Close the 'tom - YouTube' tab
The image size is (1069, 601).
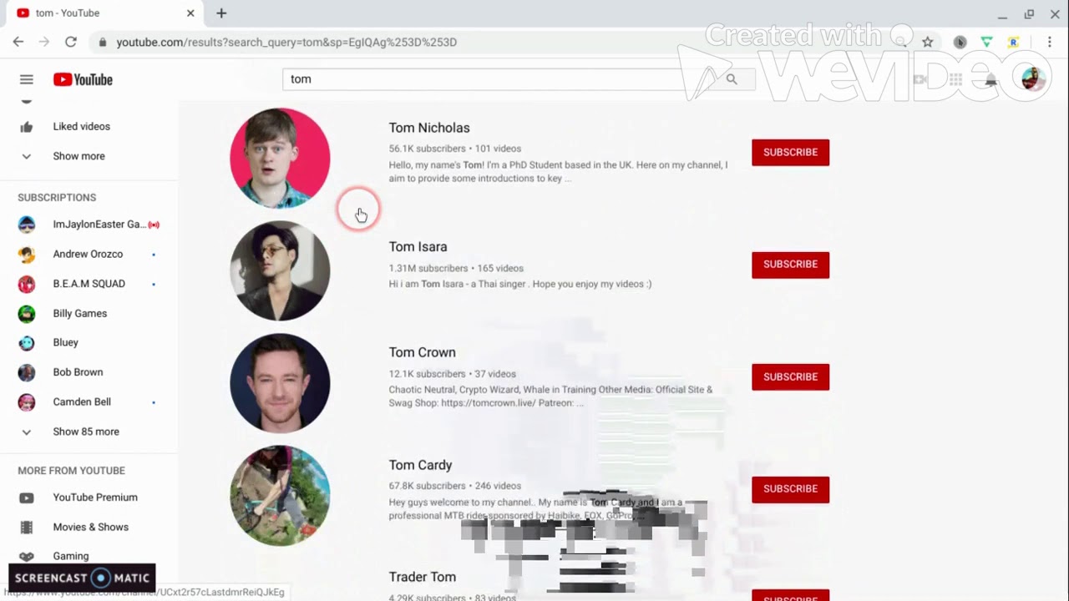click(190, 13)
